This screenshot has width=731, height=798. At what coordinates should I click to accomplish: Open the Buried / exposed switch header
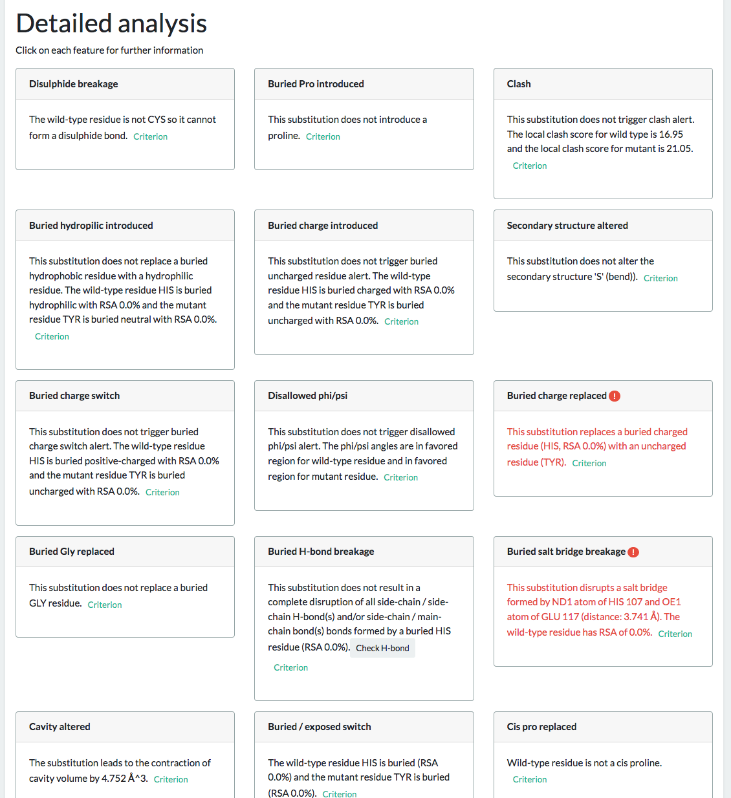pyautogui.click(x=364, y=727)
